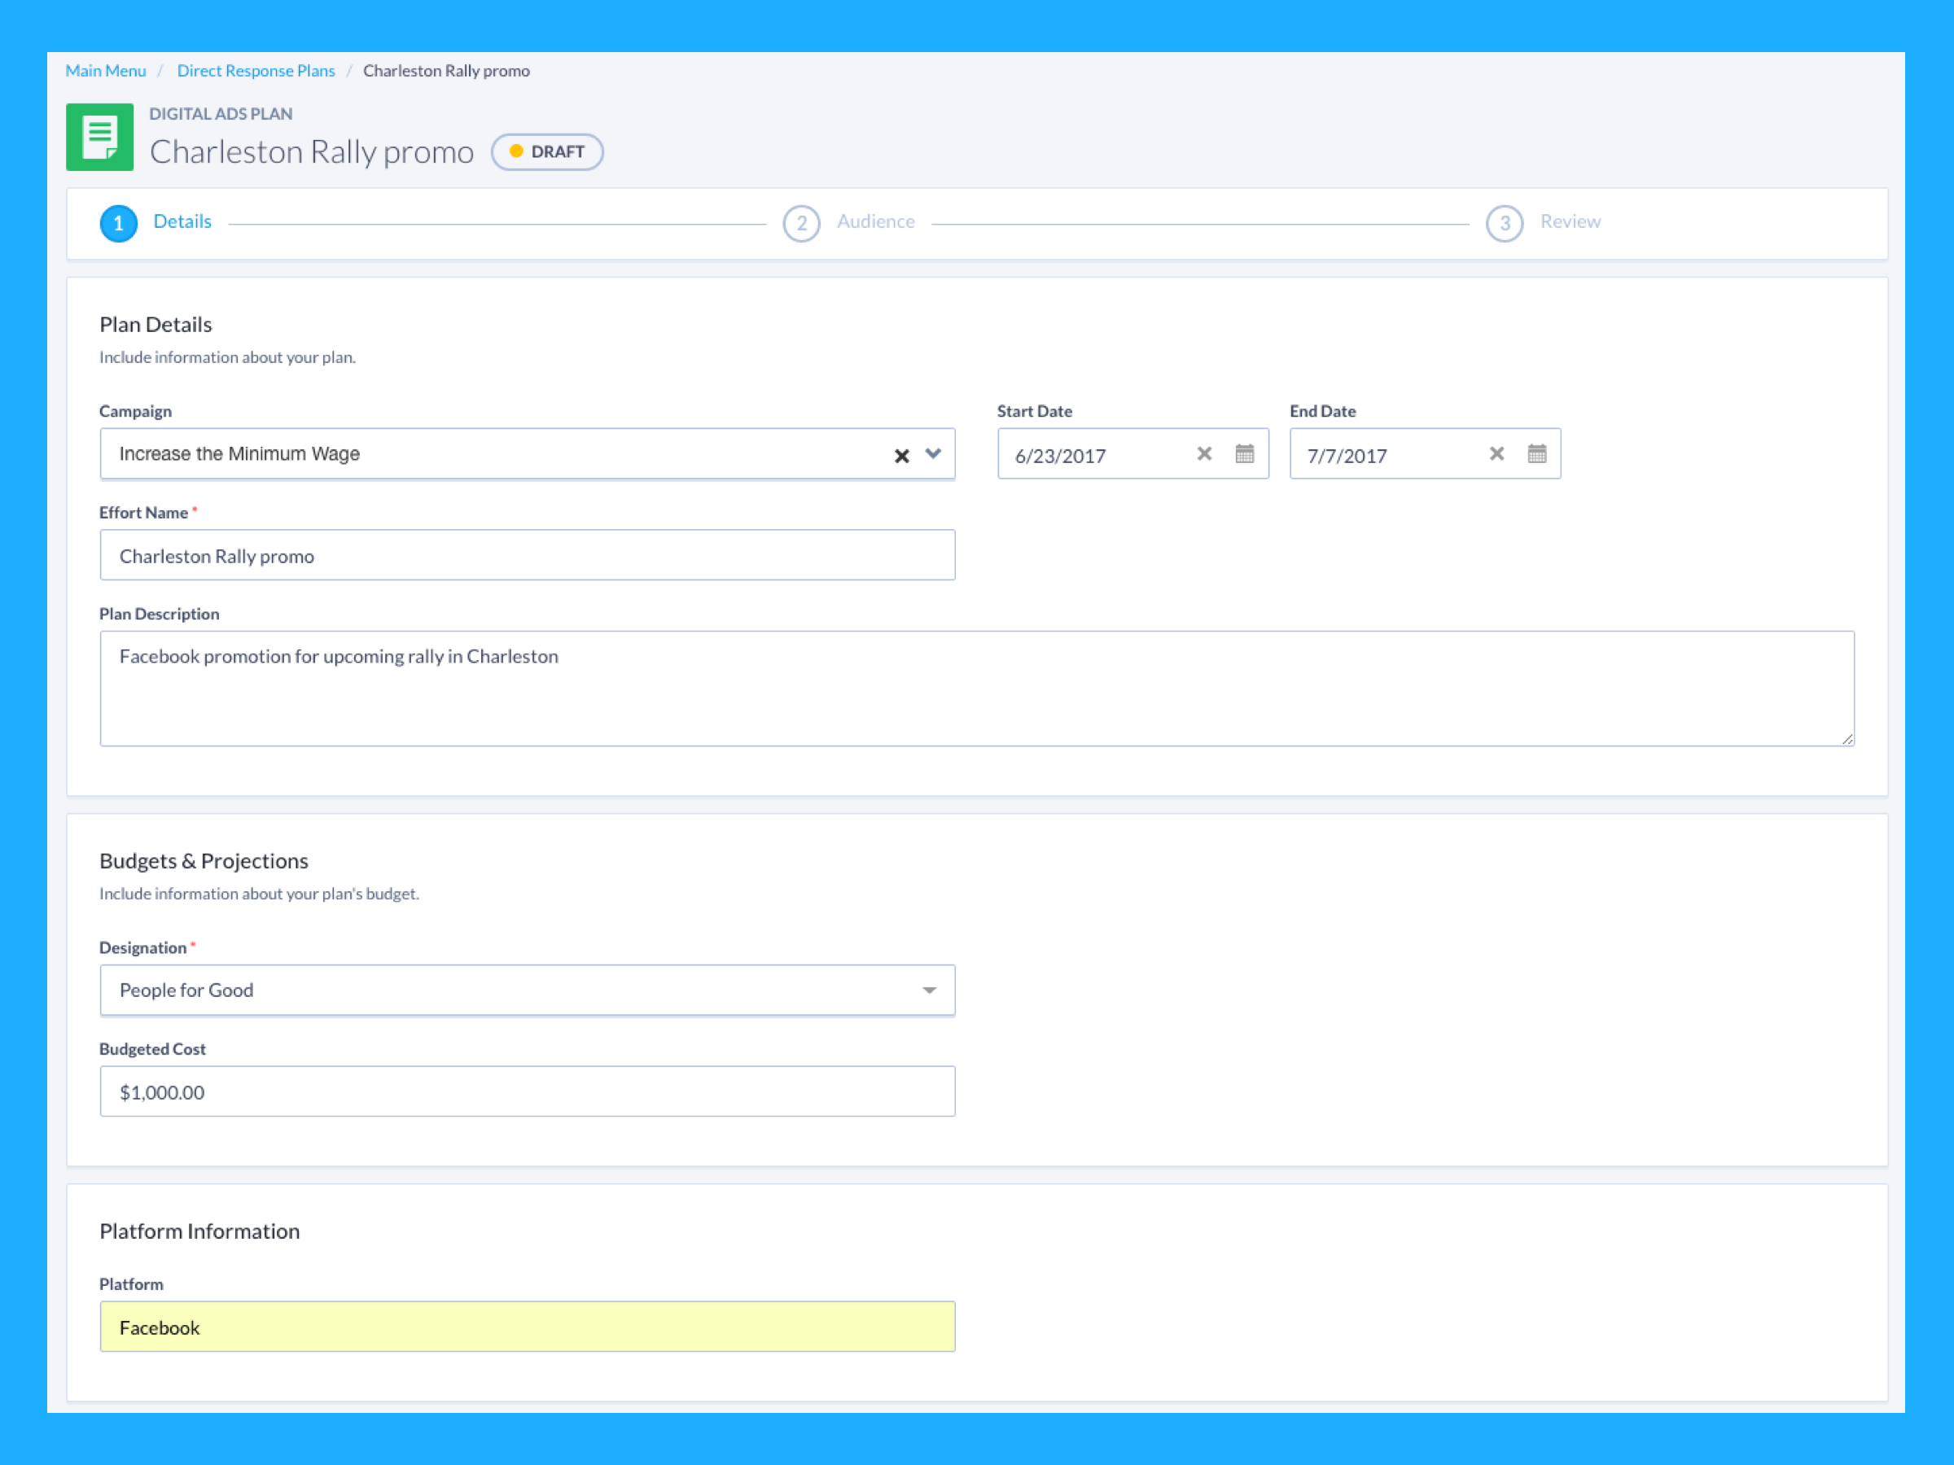Click the Budgeted Cost field
This screenshot has width=1954, height=1465.
528,1091
